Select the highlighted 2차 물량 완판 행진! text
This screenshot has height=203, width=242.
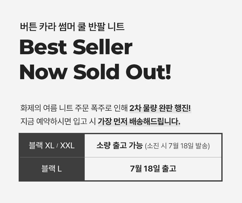(160, 108)
